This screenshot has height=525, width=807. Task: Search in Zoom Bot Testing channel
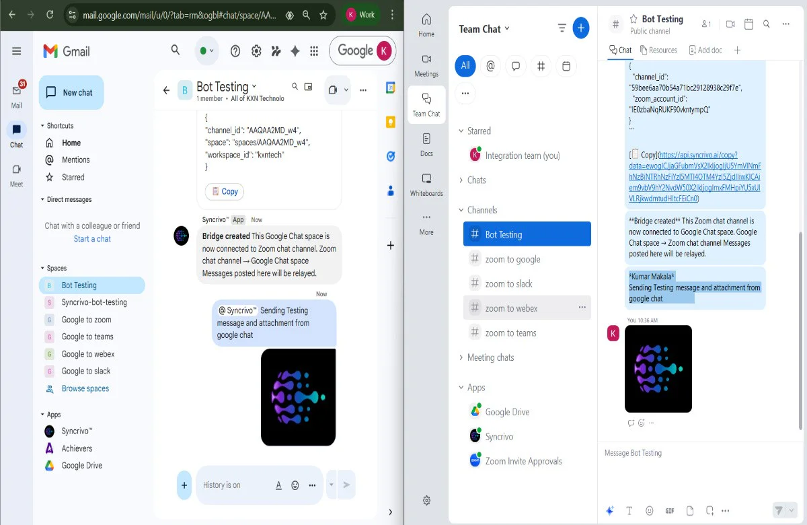(x=767, y=24)
